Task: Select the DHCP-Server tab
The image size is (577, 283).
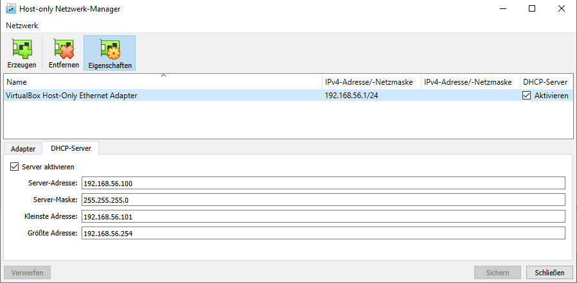Action: pyautogui.click(x=70, y=148)
